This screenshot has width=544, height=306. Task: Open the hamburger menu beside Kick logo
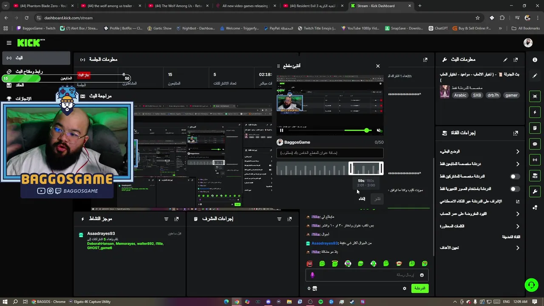[x=9, y=43]
